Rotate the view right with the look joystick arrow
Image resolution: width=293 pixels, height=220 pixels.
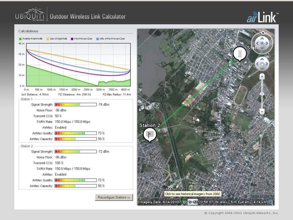point(267,43)
